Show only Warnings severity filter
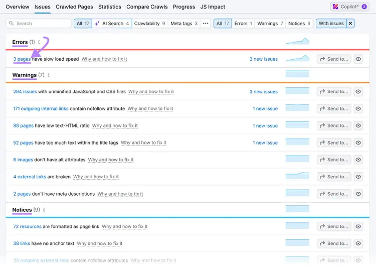Image resolution: width=376 pixels, height=268 pixels. [x=270, y=23]
